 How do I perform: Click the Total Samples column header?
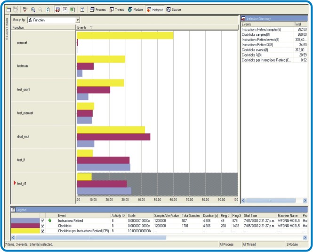click(x=191, y=215)
